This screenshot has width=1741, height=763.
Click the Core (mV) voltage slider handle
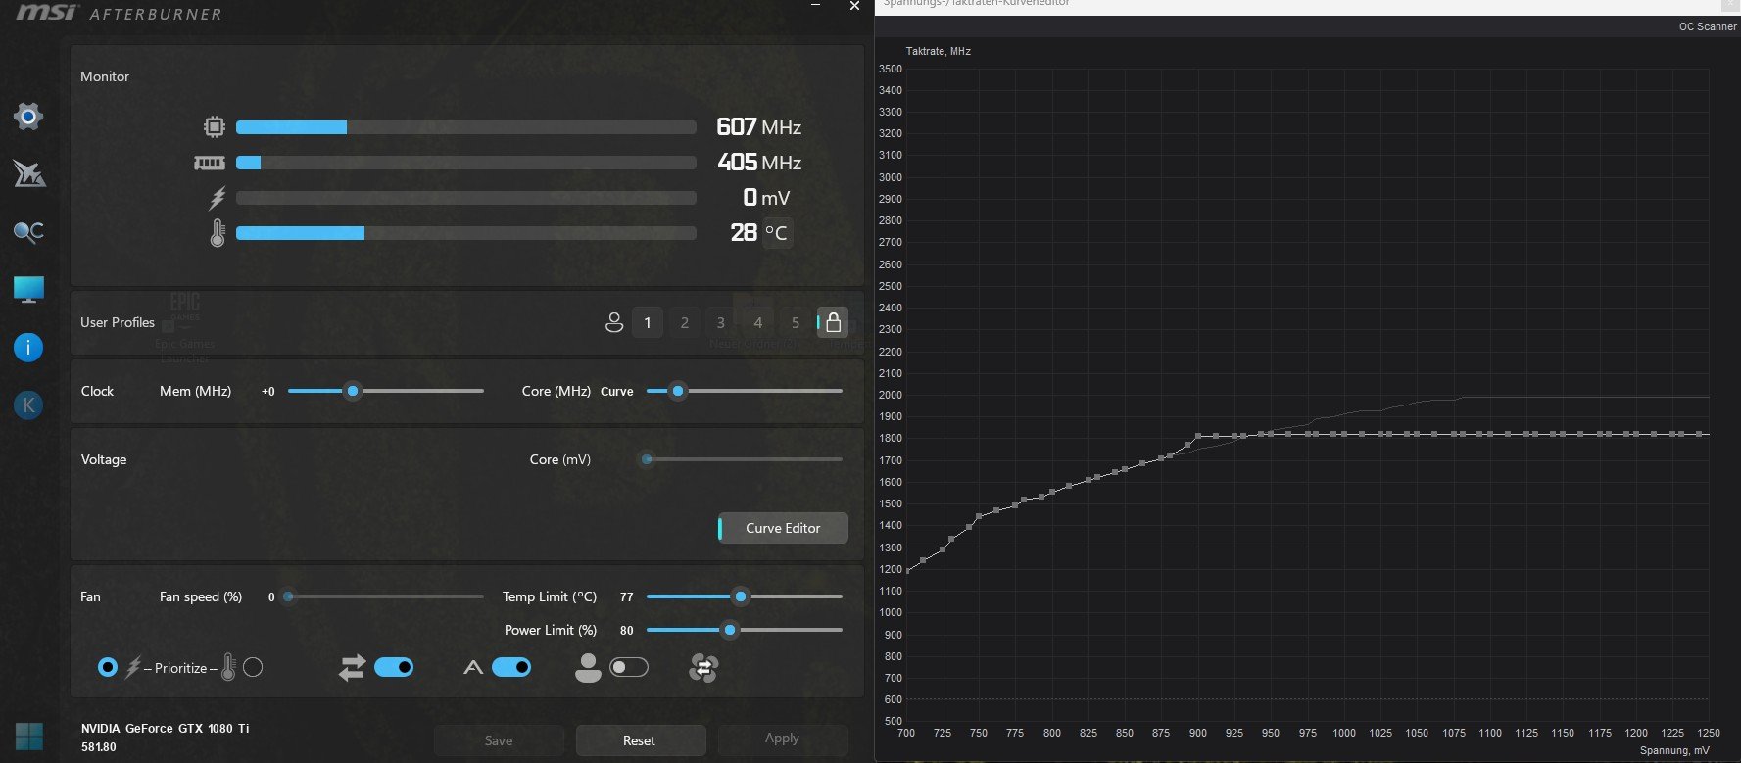(x=647, y=459)
